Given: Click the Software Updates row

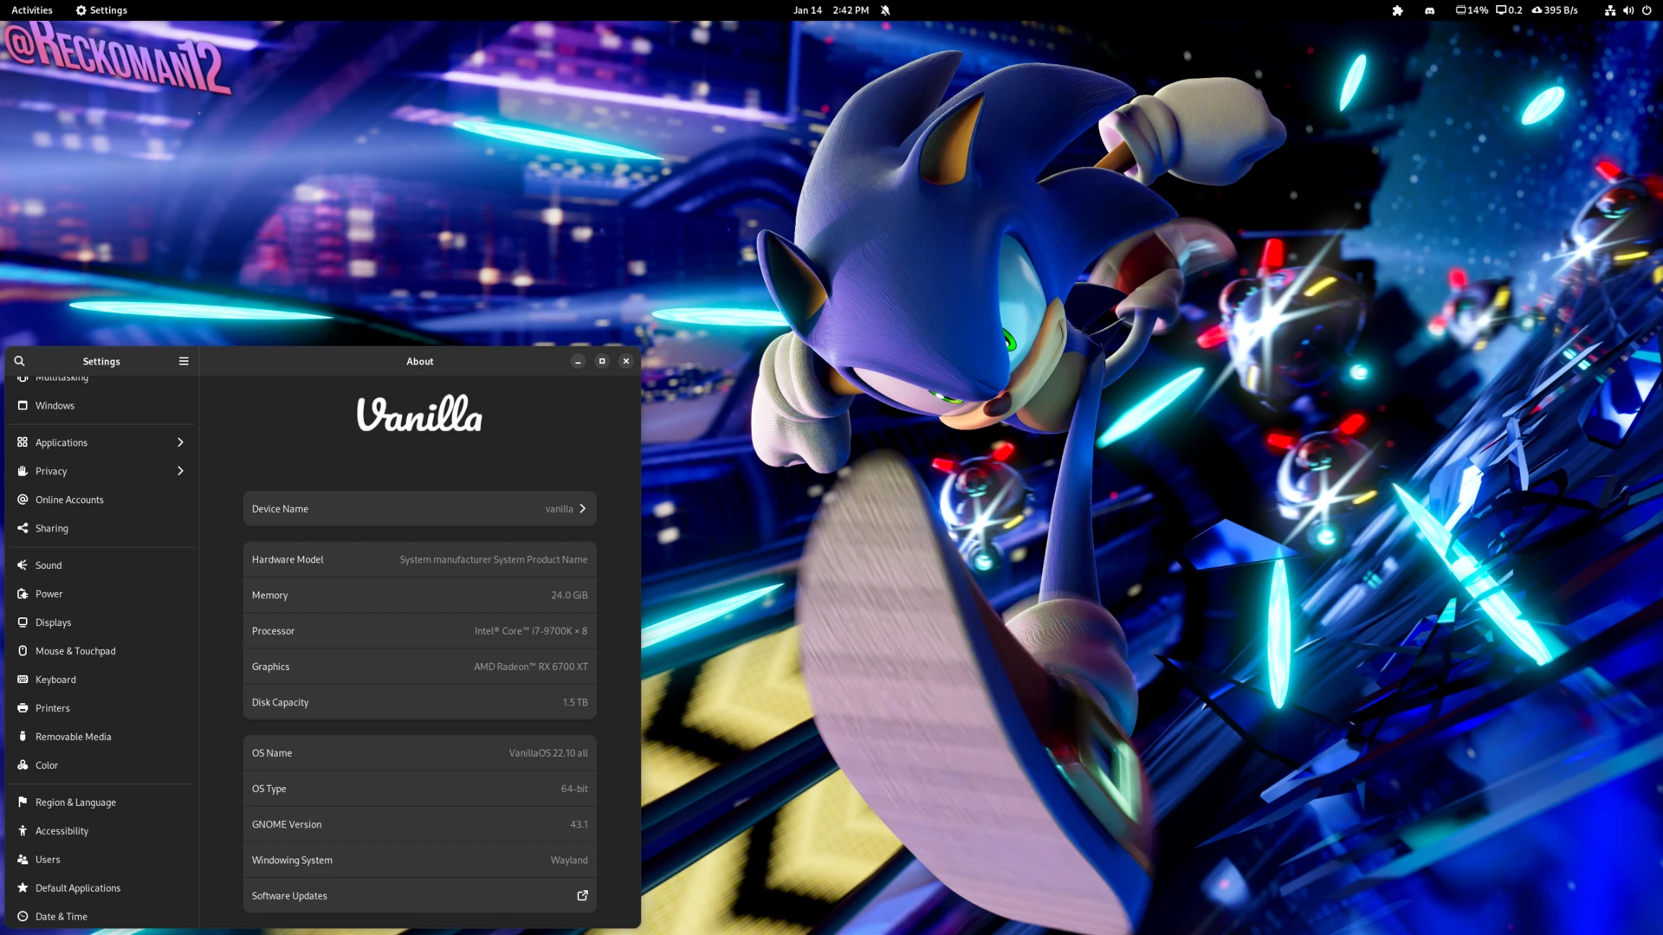Looking at the screenshot, I should point(420,895).
